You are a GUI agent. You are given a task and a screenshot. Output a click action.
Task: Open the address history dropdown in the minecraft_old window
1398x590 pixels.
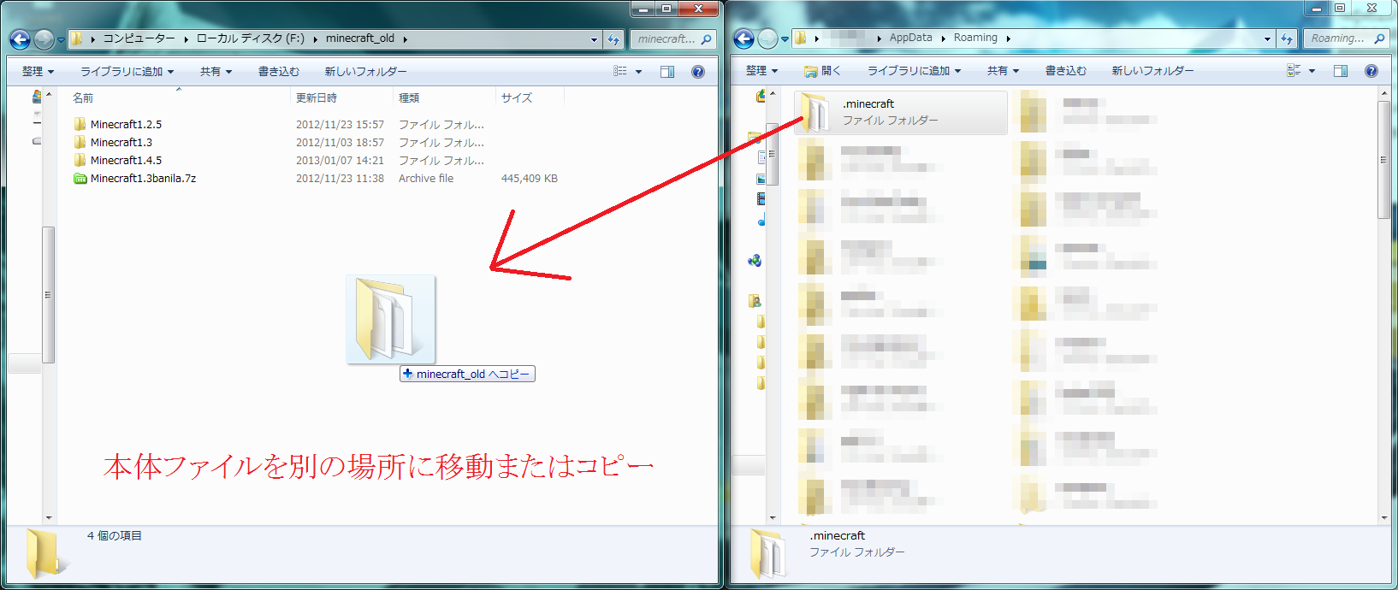594,39
